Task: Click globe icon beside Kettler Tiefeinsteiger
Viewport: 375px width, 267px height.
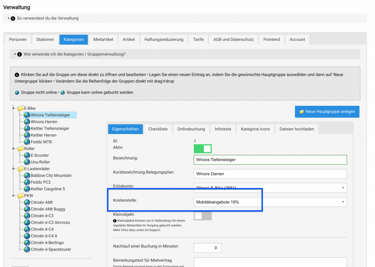Action: (x=27, y=129)
